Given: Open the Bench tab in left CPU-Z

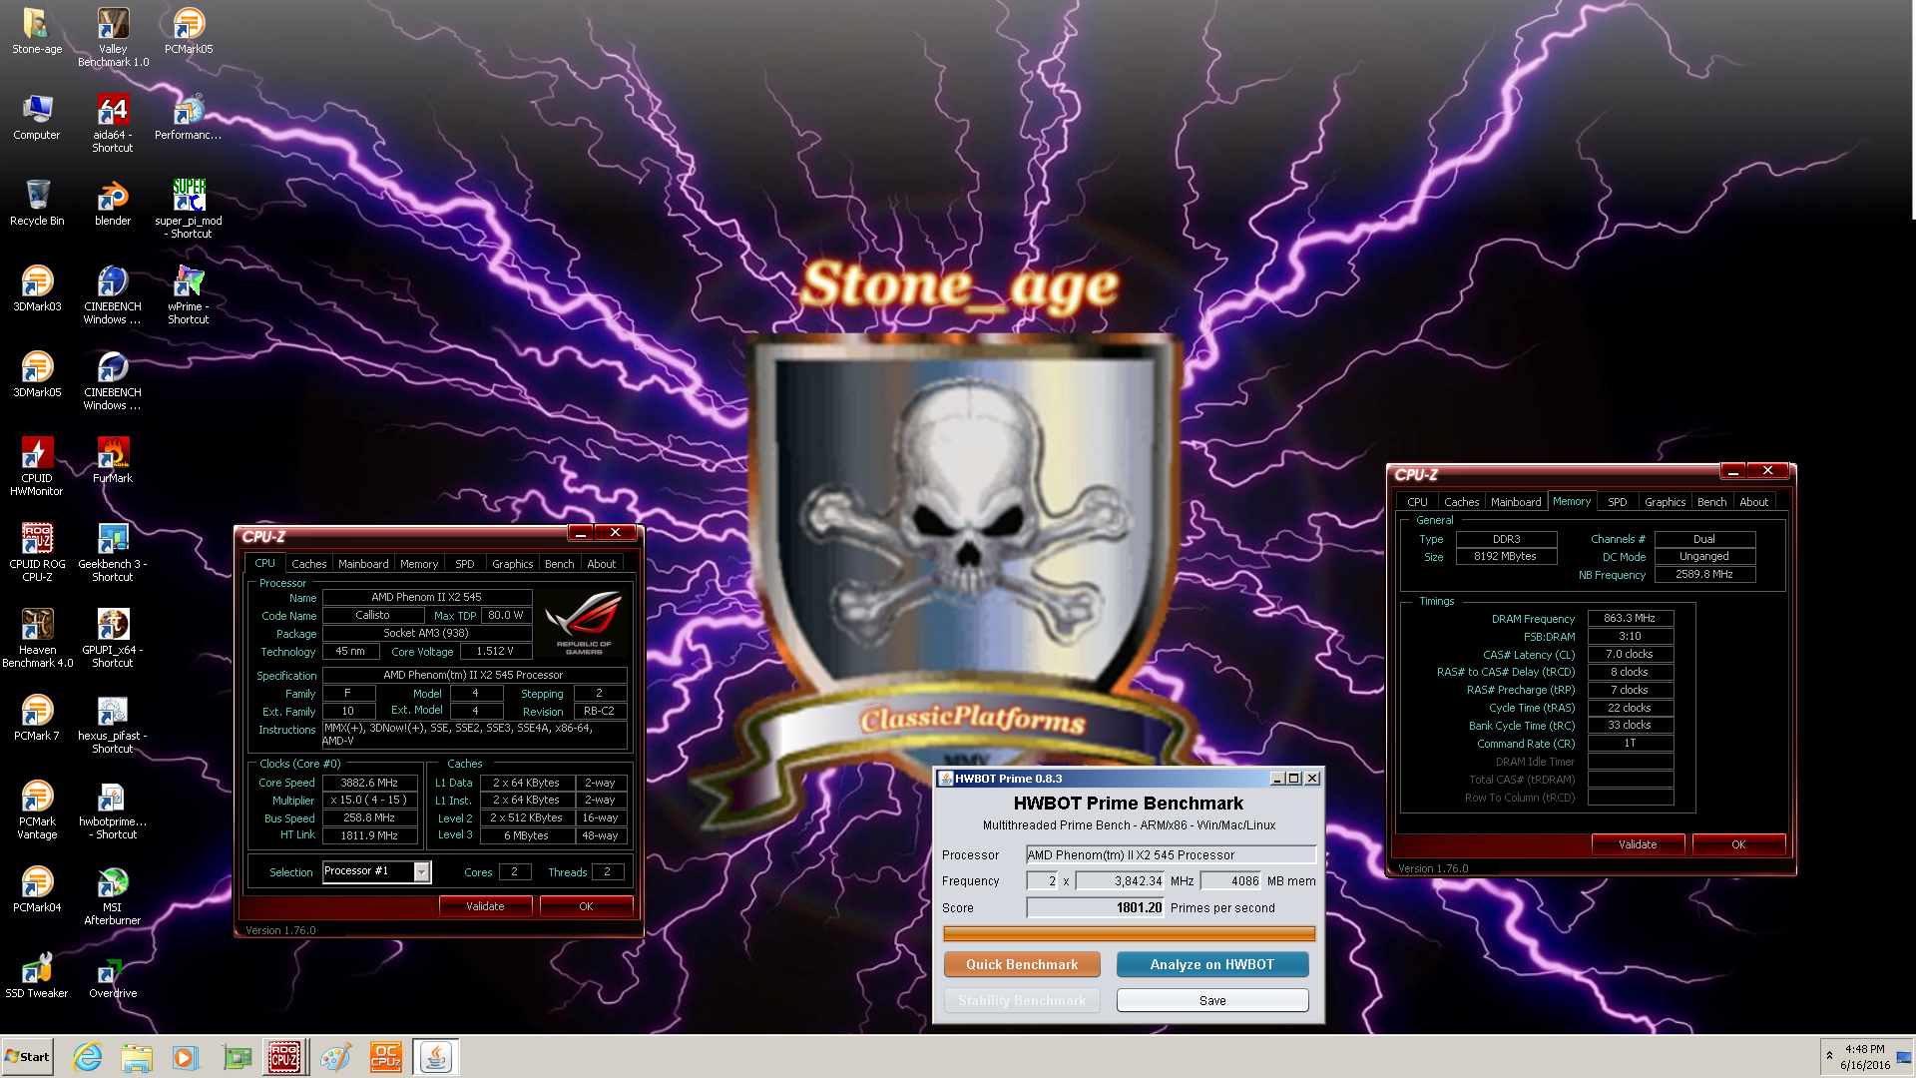Looking at the screenshot, I should point(559,564).
